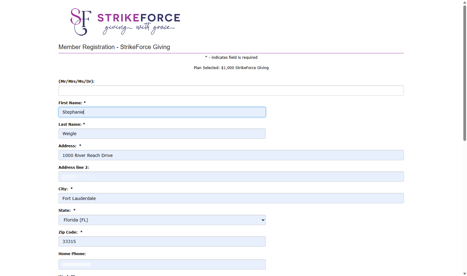Open the State dropdown showing Florida (FL)
The width and height of the screenshot is (467, 276).
162,220
